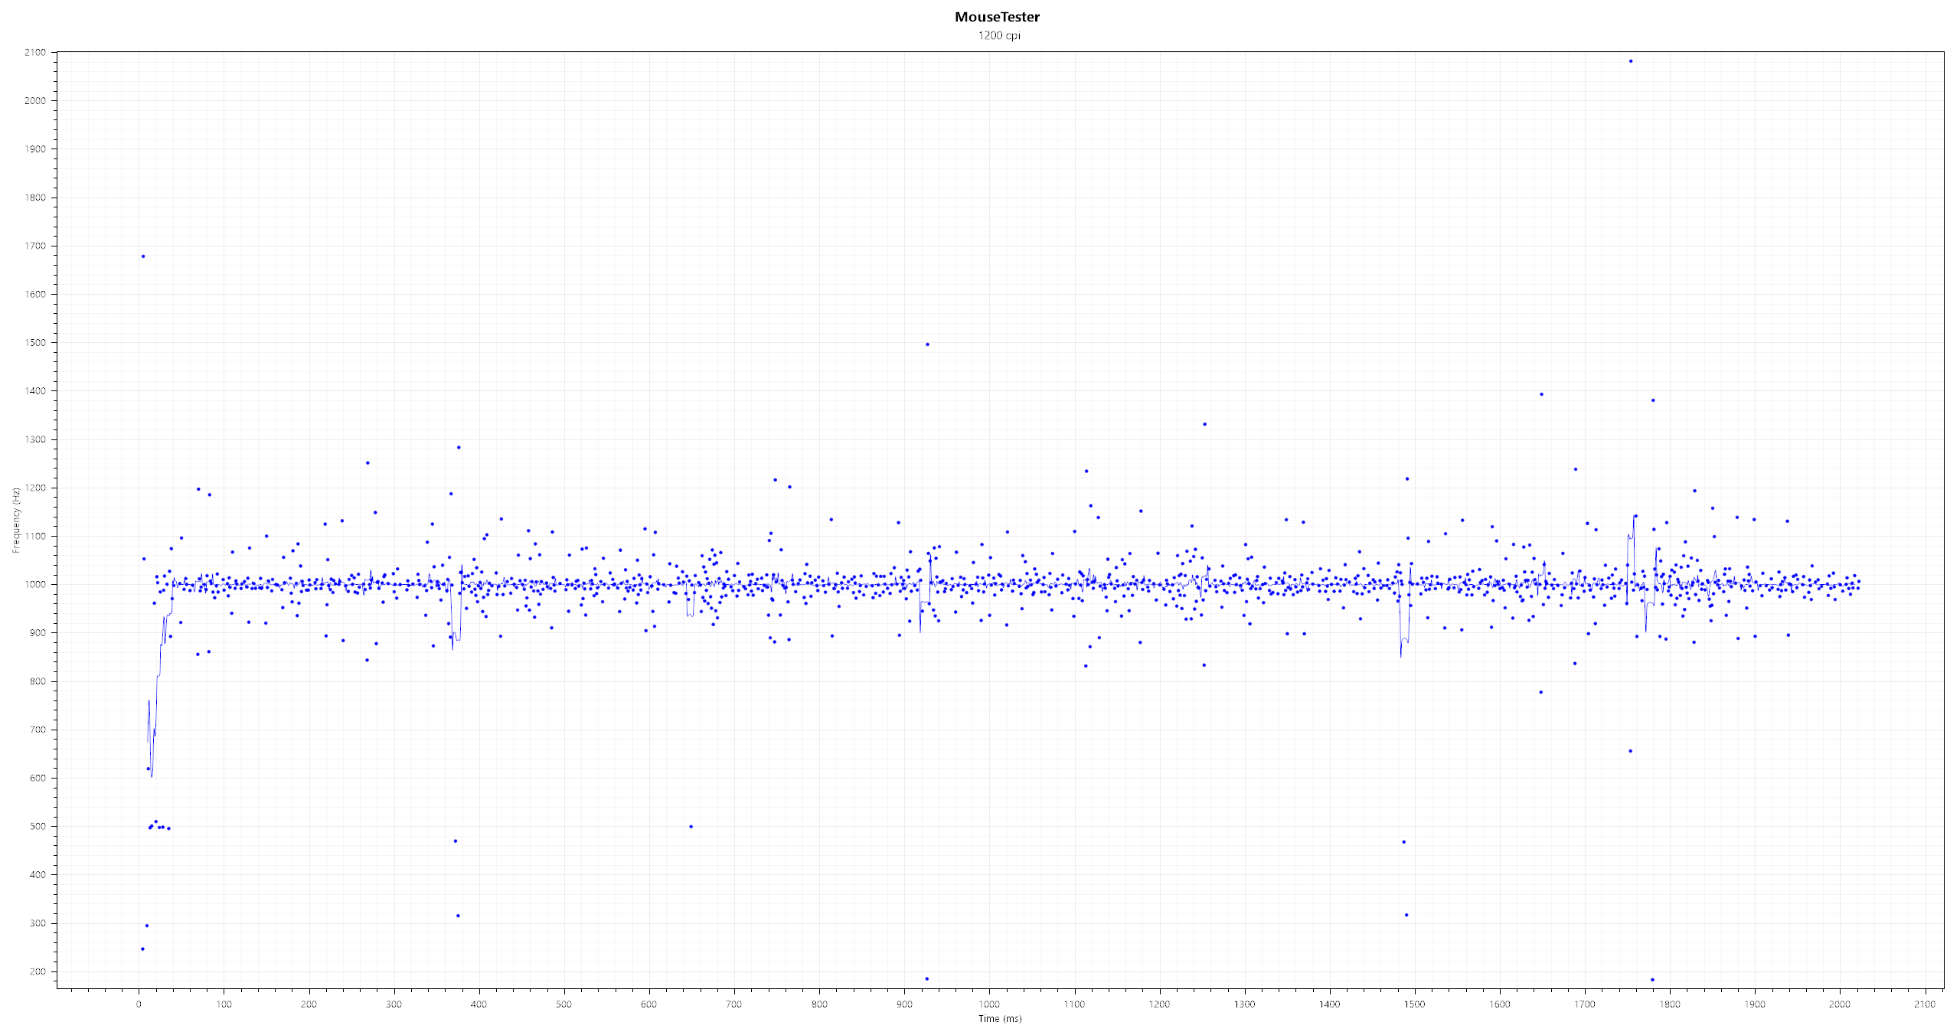The image size is (1960, 1035).
Task: Click the MouseTester chart title
Action: [997, 17]
